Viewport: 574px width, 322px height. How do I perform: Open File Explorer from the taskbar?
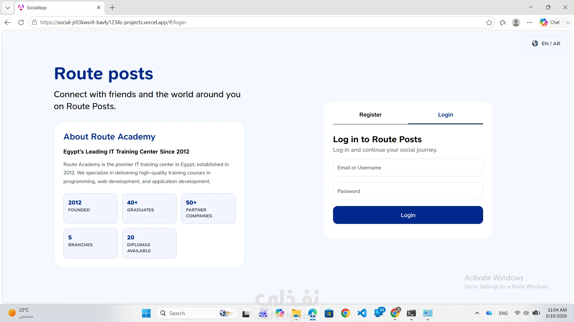point(296,313)
